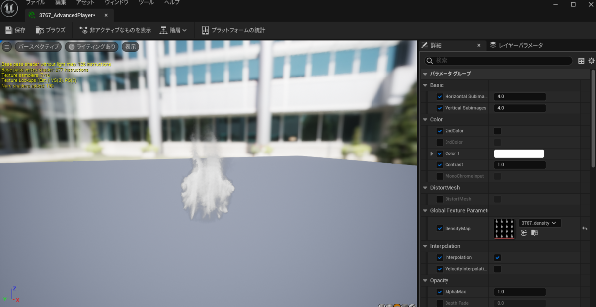This screenshot has height=307, width=596.
Task: Browse to DensityMap asset in Content Browser
Action: [x=534, y=232]
